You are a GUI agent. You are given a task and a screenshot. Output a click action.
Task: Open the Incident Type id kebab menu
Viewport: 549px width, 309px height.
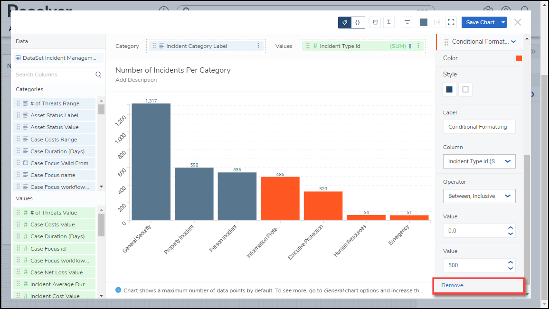418,46
